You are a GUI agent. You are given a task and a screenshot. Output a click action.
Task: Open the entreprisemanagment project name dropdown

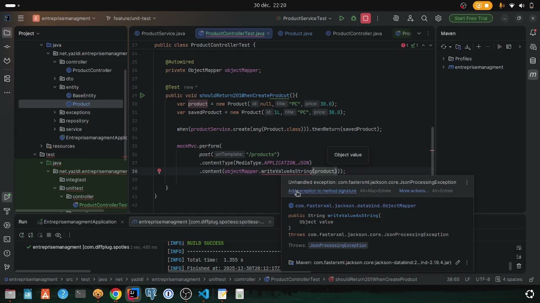click(x=64, y=18)
